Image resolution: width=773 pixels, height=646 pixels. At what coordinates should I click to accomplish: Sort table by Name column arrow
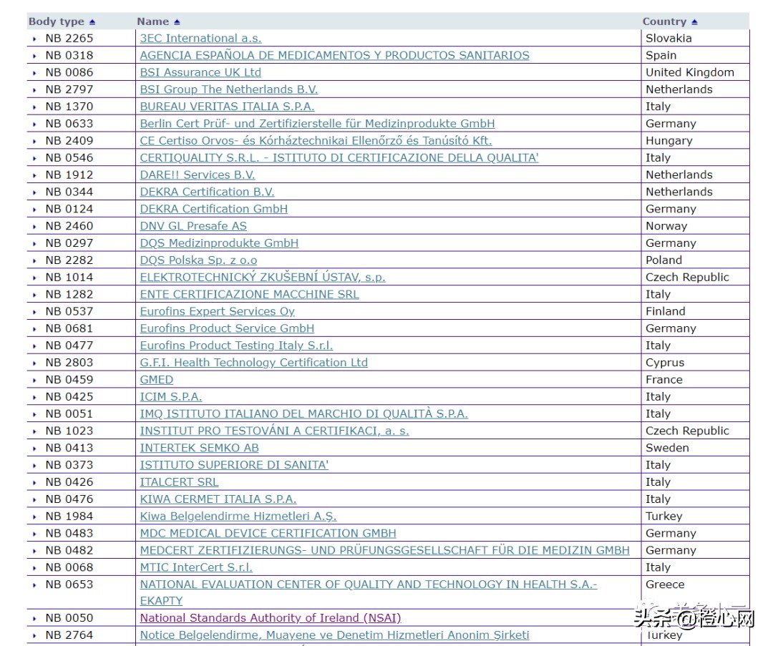click(177, 22)
